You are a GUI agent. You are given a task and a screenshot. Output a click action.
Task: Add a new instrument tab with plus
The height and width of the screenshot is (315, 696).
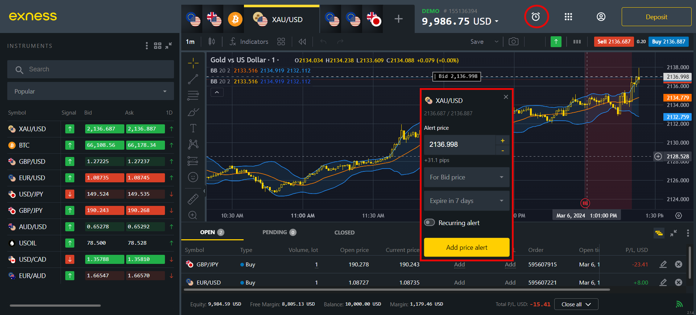click(x=398, y=19)
